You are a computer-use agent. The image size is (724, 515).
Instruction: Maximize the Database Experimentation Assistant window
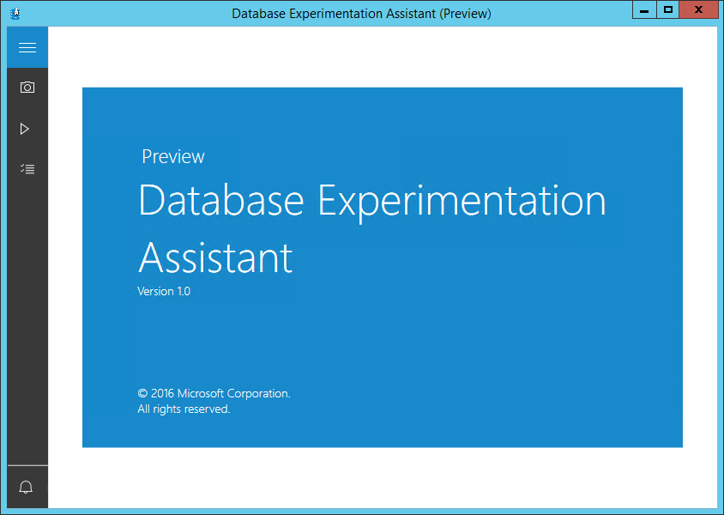(667, 9)
